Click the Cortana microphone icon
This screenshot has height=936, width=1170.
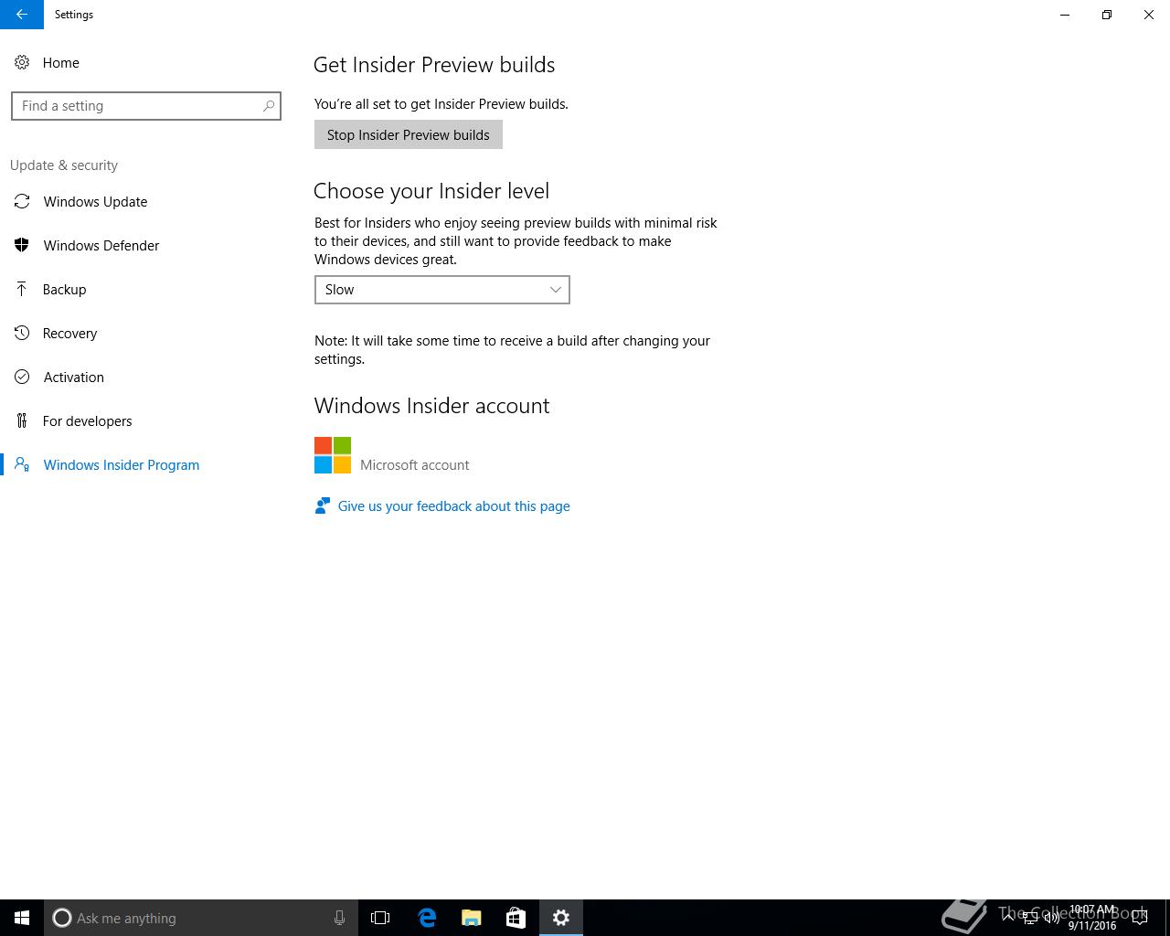339,918
